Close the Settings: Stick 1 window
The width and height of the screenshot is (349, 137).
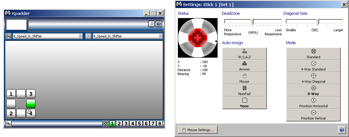[x=343, y=4]
